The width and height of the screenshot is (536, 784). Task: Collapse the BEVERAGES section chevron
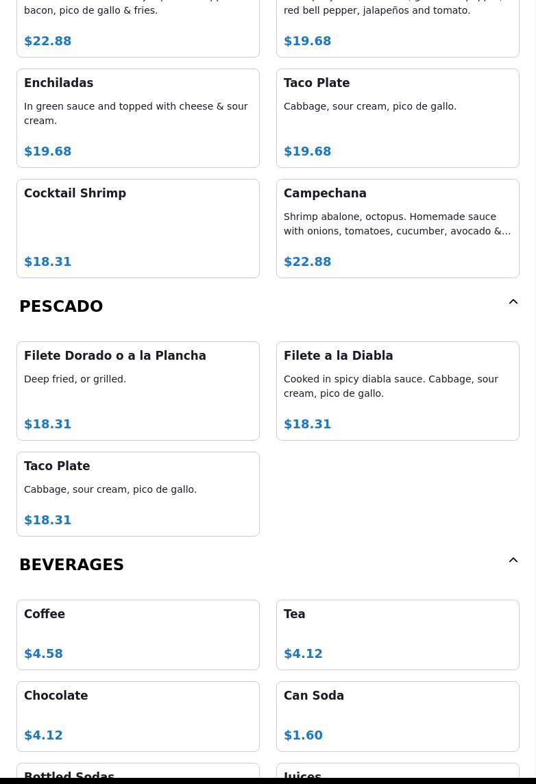pos(513,561)
